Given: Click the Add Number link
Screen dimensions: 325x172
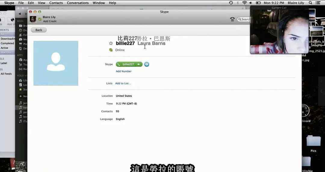Looking at the screenshot, I should coord(124,71).
